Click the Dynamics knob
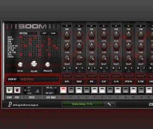 48,65
